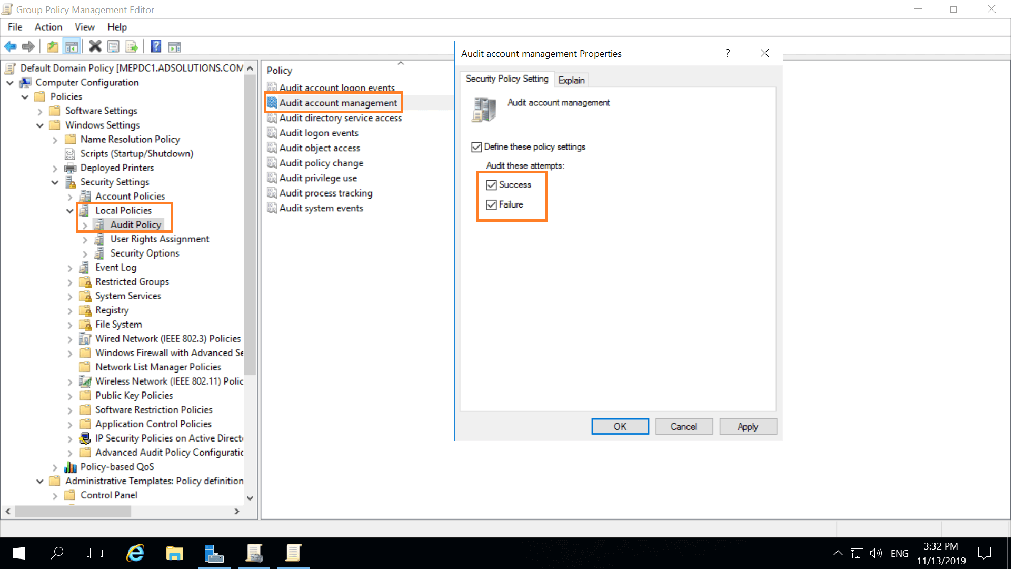The width and height of the screenshot is (1015, 588).
Task: Enable the Failure audit checkbox
Action: click(x=491, y=204)
